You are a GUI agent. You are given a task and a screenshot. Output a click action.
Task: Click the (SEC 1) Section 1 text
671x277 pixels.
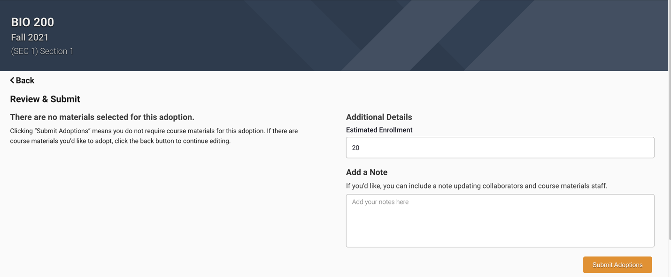[x=42, y=51]
